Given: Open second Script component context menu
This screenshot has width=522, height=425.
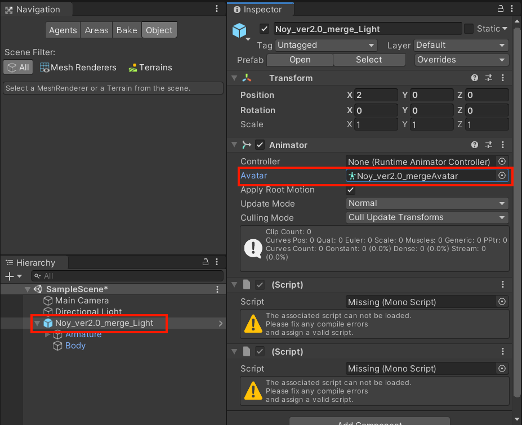Looking at the screenshot, I should 503,351.
